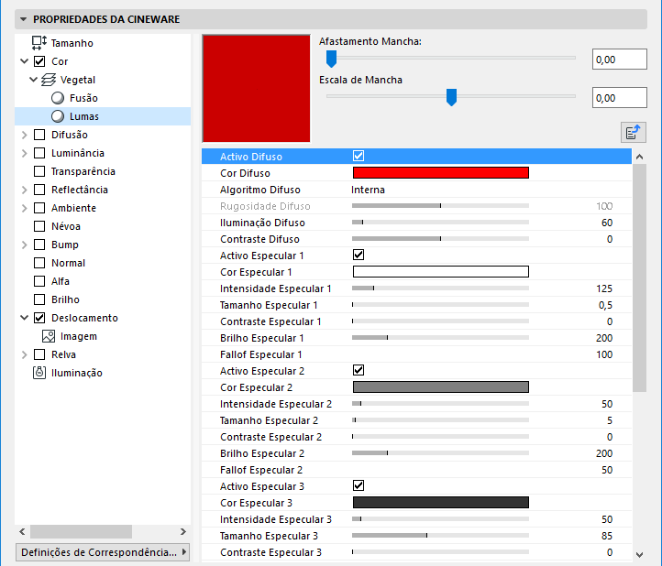Enable the Luminância channel checkbox
The height and width of the screenshot is (566, 662).
(39, 153)
